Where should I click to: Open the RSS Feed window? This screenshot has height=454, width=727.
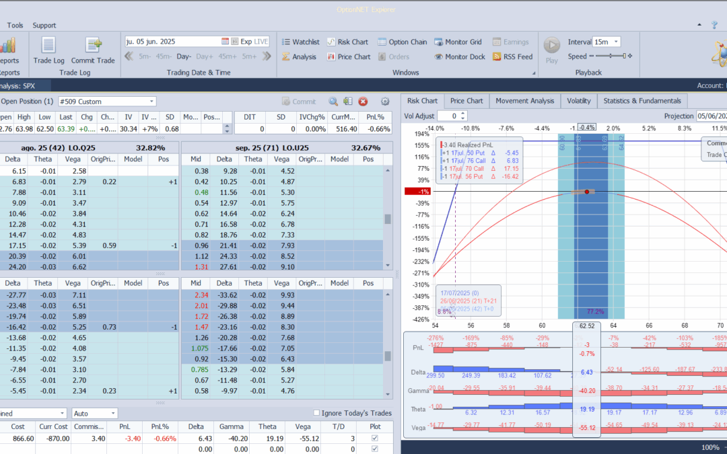(x=512, y=57)
